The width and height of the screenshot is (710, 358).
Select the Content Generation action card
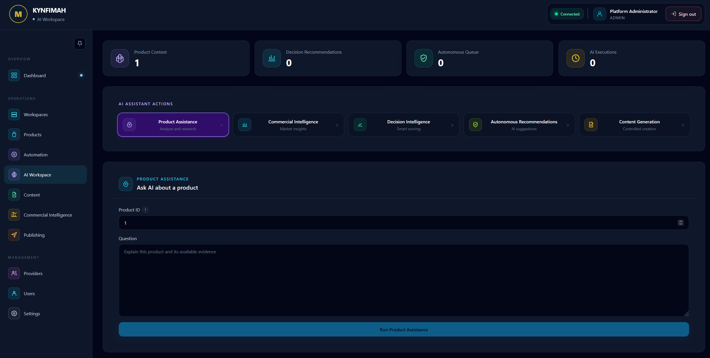(635, 125)
